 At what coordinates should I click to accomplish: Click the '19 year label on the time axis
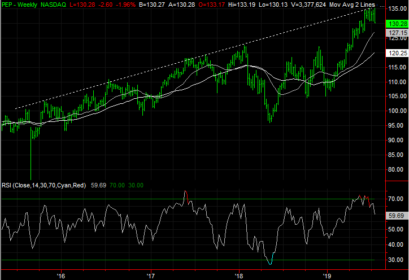tap(327, 275)
